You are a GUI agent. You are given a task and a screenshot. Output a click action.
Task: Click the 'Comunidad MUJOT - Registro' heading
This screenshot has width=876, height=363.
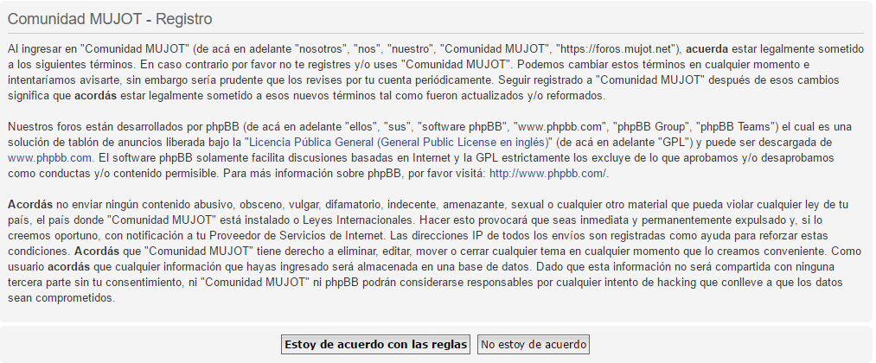[110, 17]
